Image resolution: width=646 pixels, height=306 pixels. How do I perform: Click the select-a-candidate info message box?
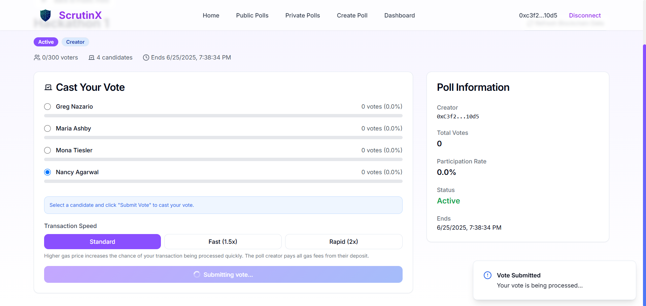[223, 205]
